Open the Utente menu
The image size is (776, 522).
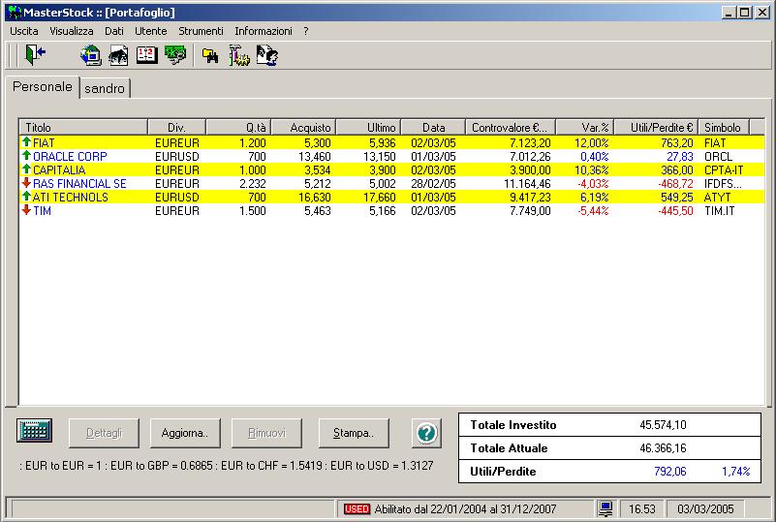(x=150, y=31)
